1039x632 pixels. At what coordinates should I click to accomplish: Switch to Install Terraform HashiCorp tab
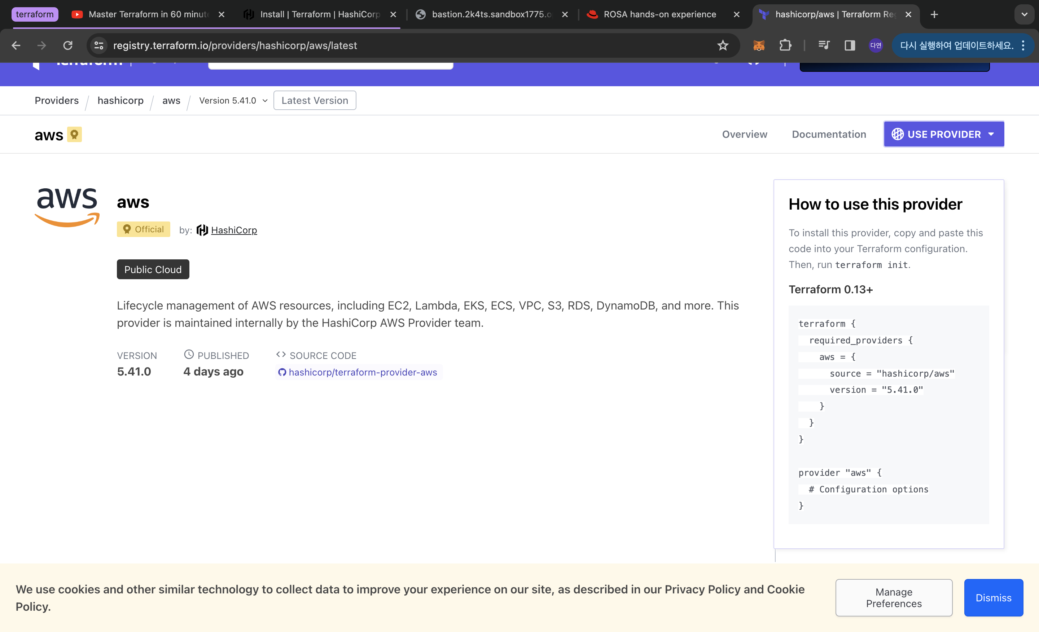tap(320, 15)
